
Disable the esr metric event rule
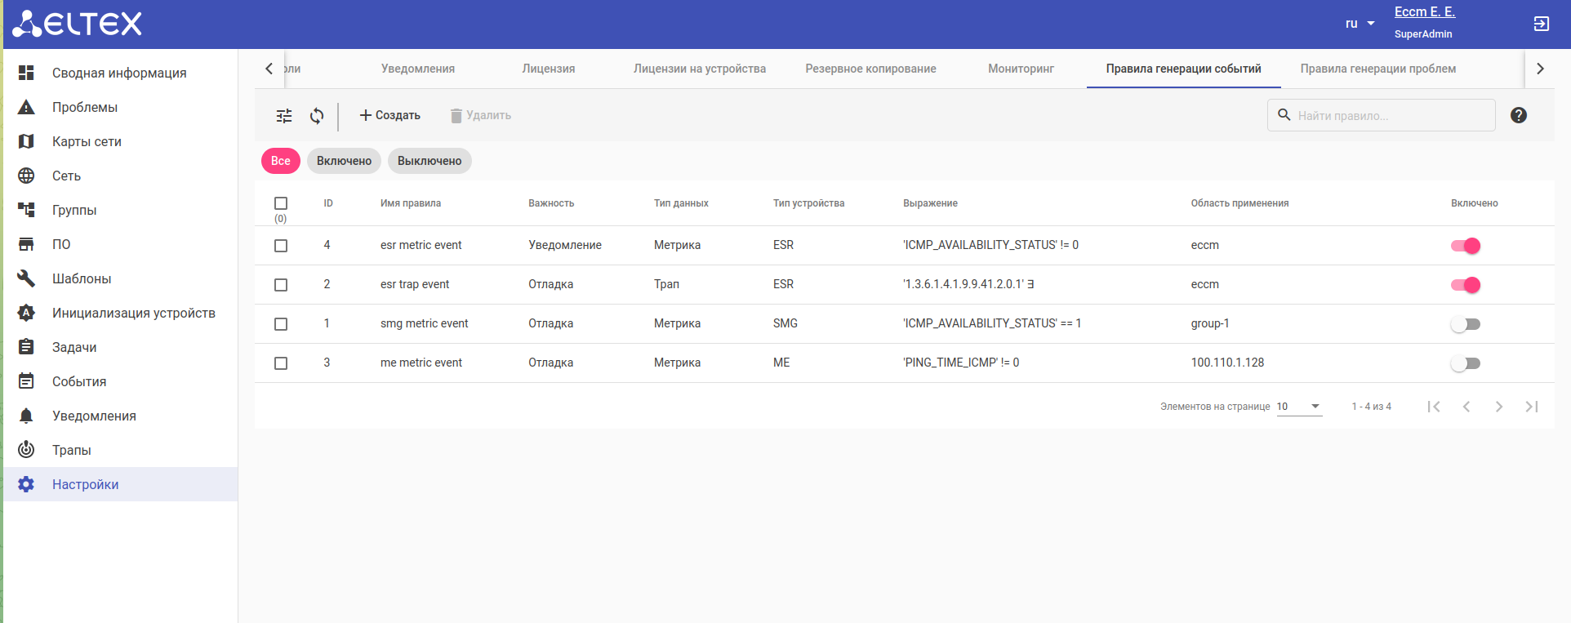[1466, 246]
